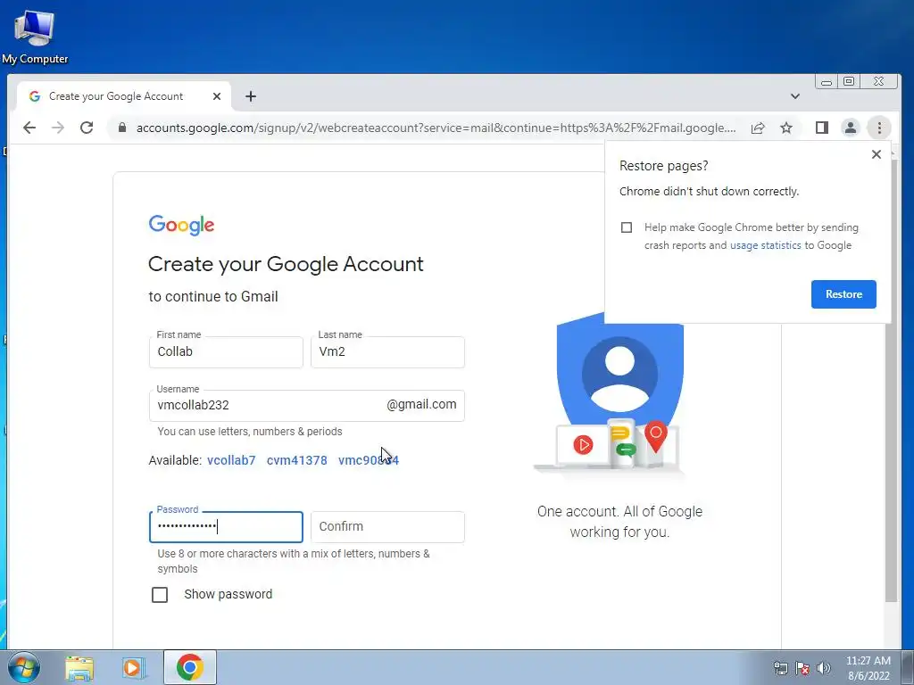Click the '@gmail.com' suffix
This screenshot has height=685, width=914.
click(x=421, y=404)
